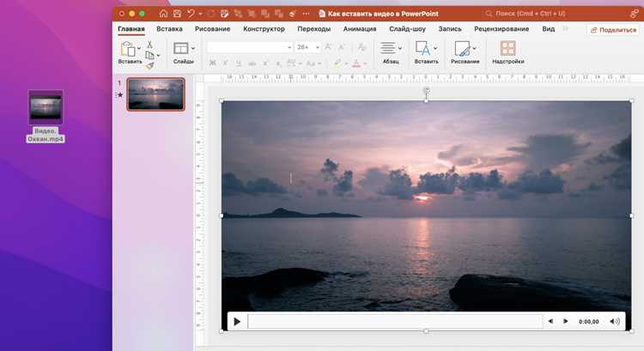Activate the format painter brush

[x=150, y=65]
